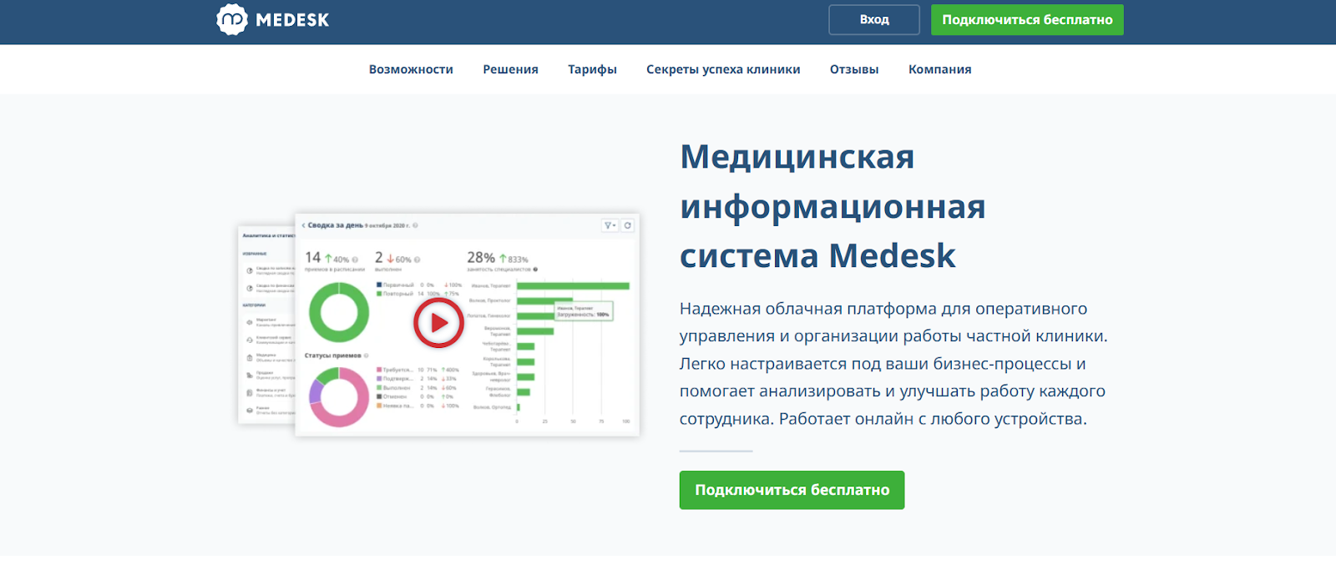Click the 14 приемов в расписании value
1336x575 pixels.
(312, 258)
